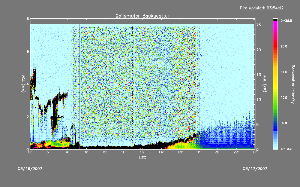Click the "6" km tick on left axis

pyautogui.click(x=28, y=51)
